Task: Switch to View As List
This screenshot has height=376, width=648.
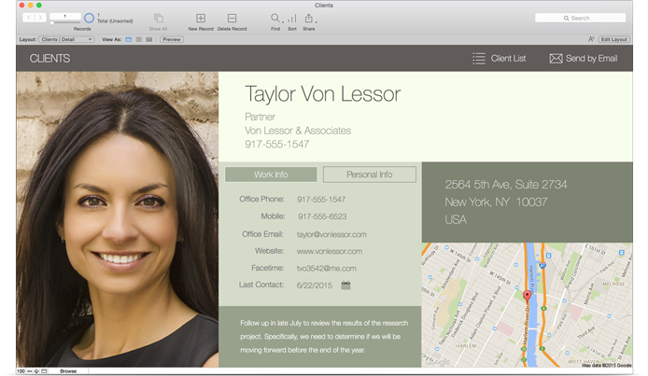Action: (x=139, y=39)
